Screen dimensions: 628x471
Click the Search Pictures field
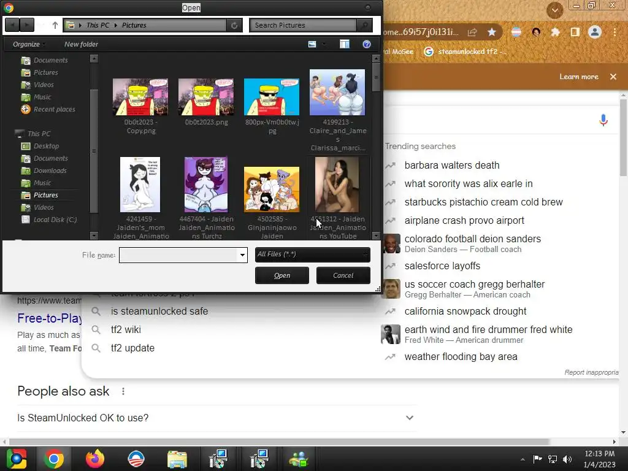(x=303, y=25)
